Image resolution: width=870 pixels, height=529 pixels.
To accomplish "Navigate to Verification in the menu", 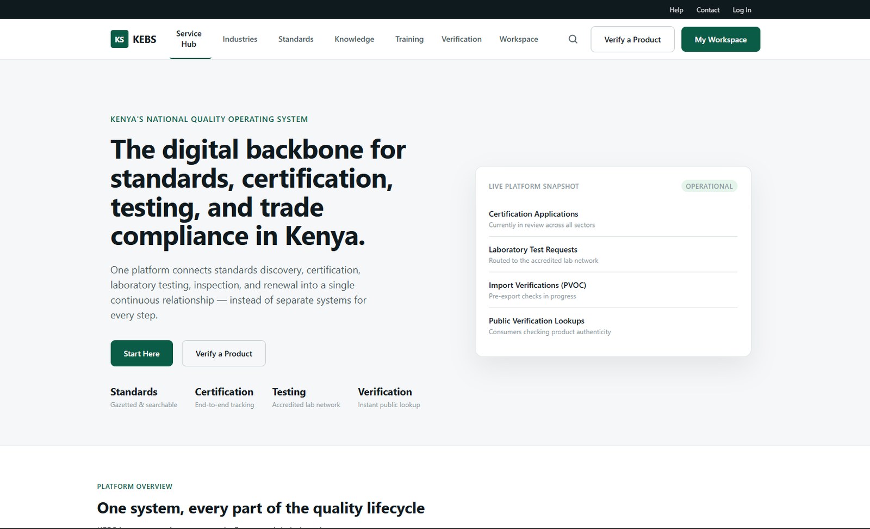I will coord(462,39).
